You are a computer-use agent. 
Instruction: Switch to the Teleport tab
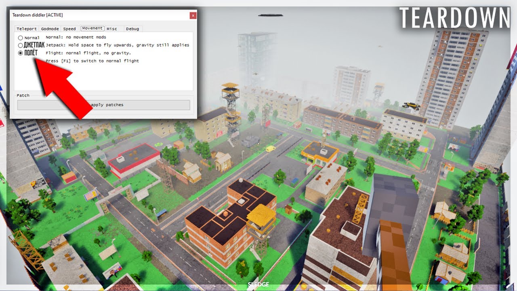[27, 29]
